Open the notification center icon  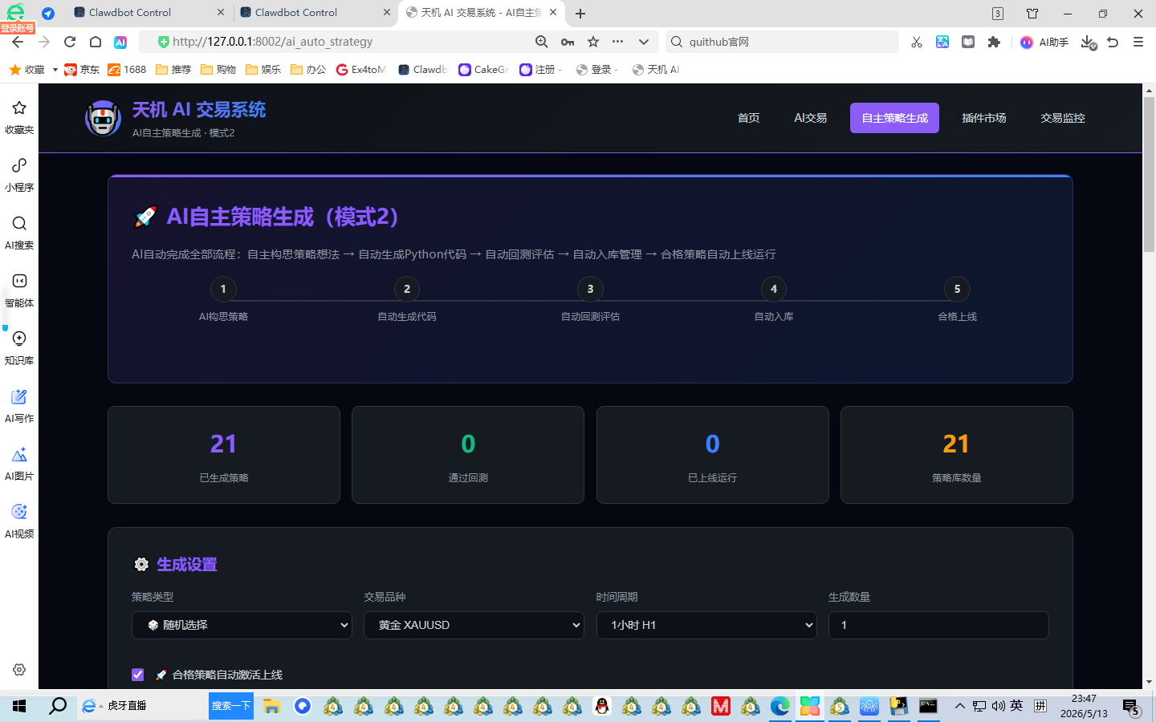point(1131,708)
